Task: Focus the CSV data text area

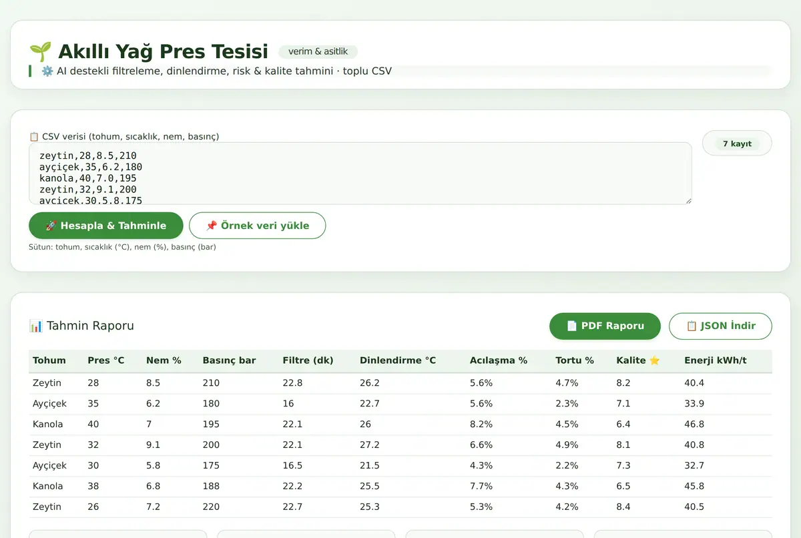Action: pyautogui.click(x=360, y=173)
